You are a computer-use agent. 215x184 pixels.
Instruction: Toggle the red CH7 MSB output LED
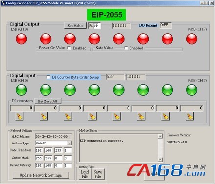click(x=192, y=39)
